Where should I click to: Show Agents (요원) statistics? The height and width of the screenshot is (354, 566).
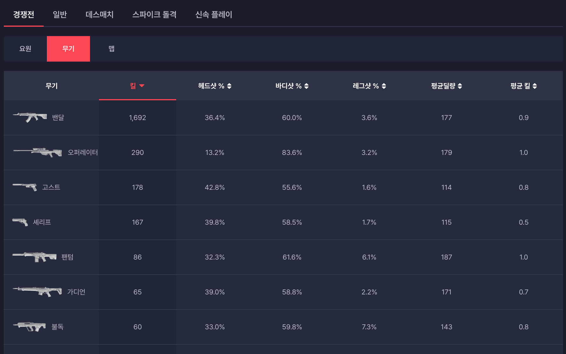(x=25, y=49)
